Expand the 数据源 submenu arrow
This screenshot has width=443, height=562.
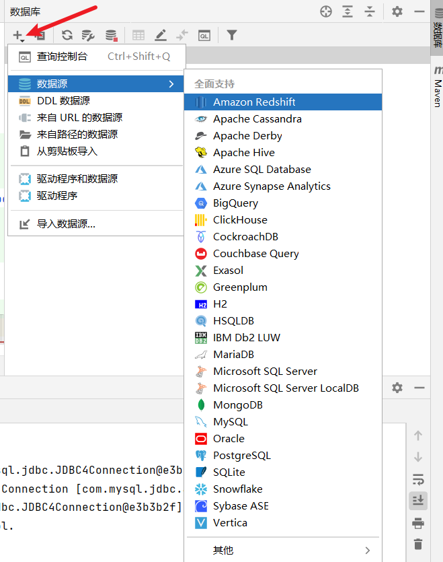[x=171, y=84]
